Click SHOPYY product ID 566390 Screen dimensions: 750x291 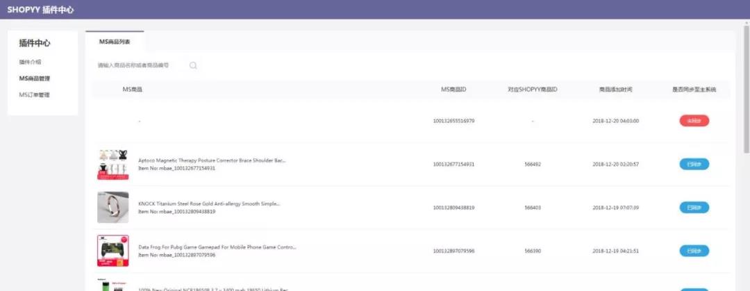tap(533, 251)
